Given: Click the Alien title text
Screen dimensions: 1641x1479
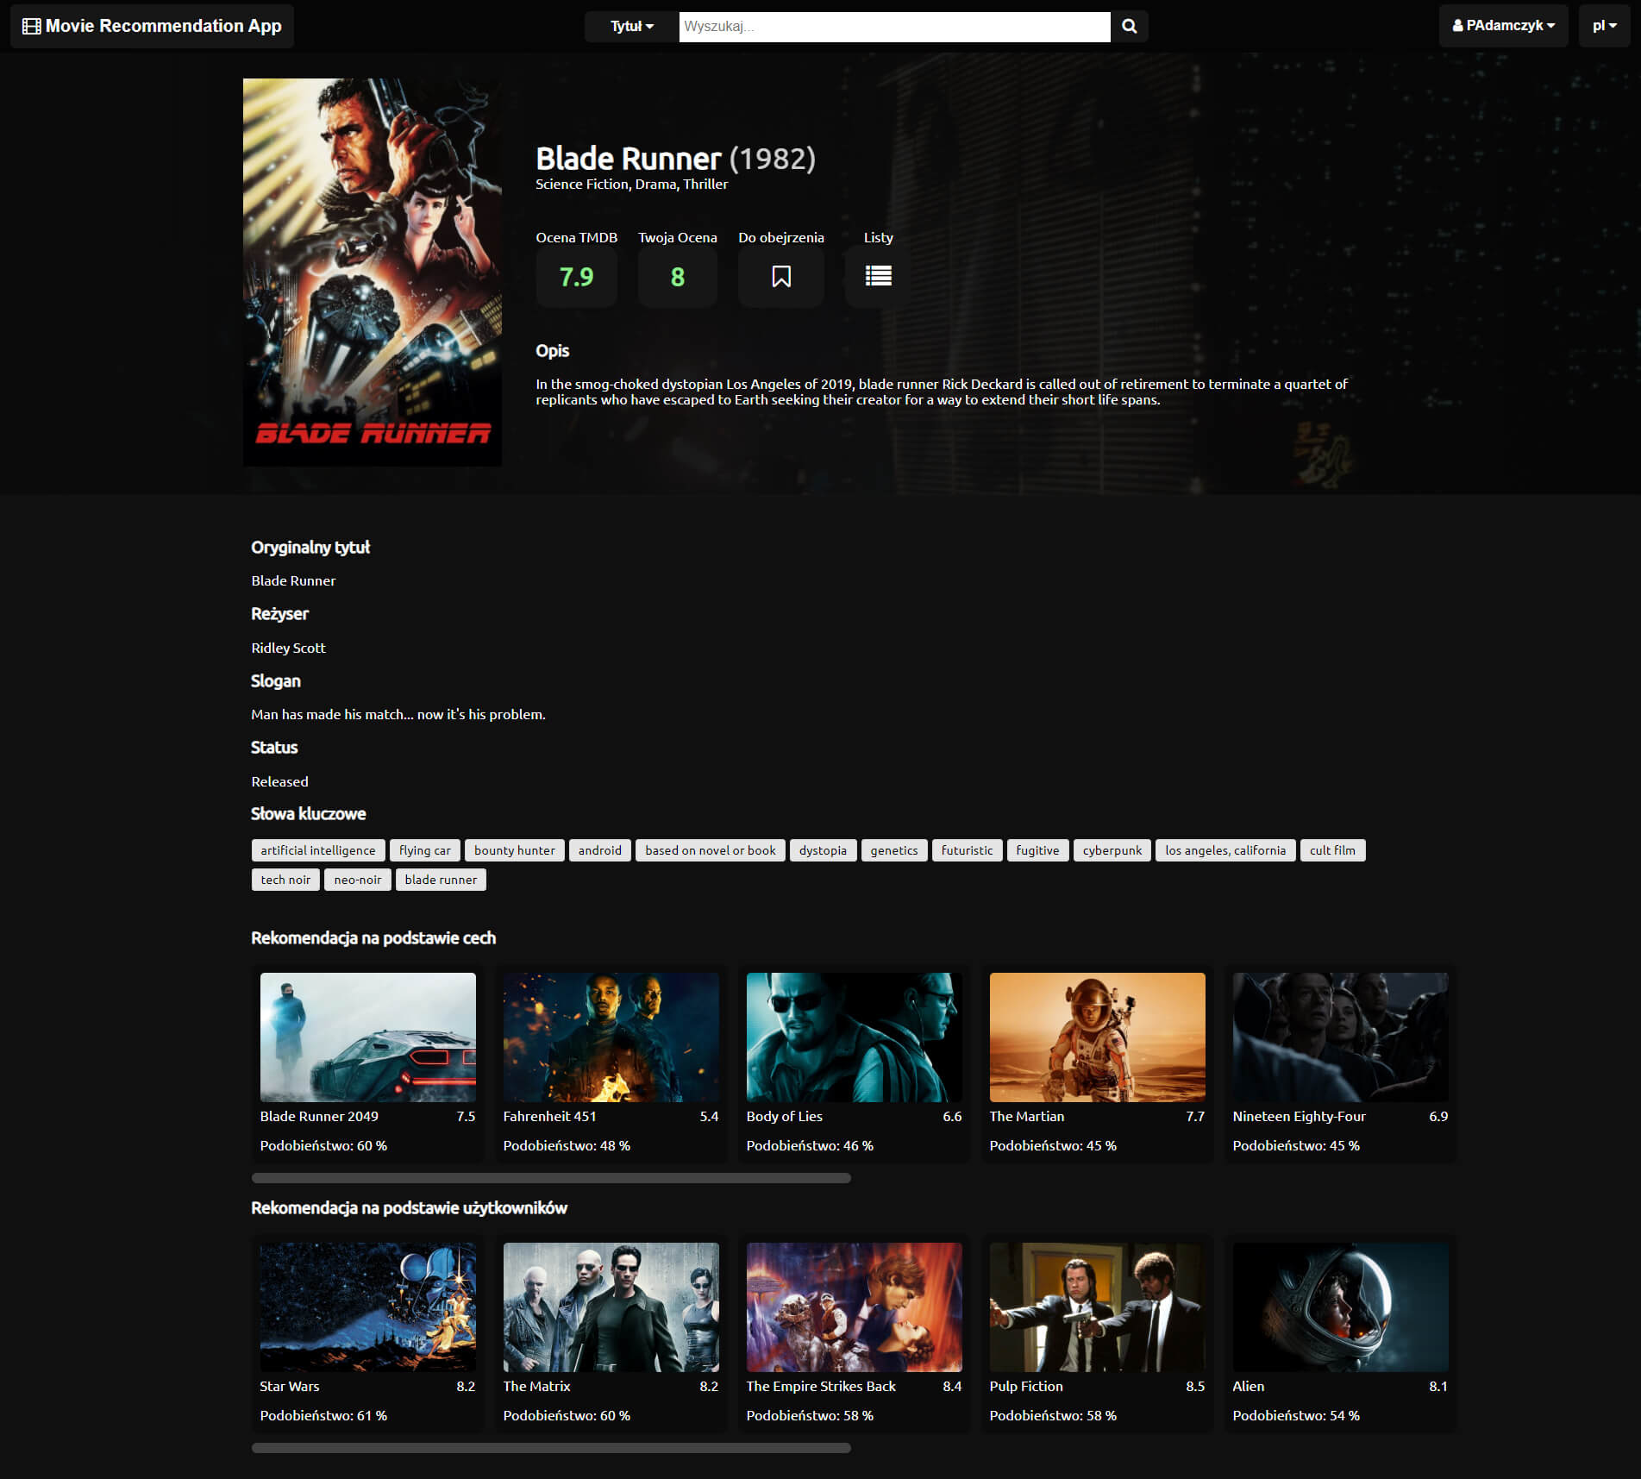Looking at the screenshot, I should (1249, 1386).
